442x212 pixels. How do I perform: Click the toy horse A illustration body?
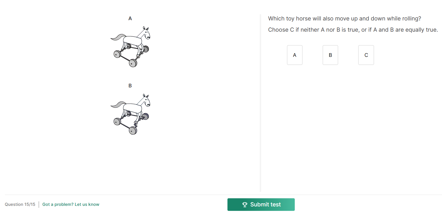coord(132,40)
